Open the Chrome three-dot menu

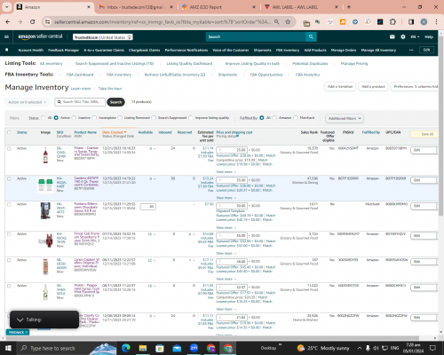point(436,22)
